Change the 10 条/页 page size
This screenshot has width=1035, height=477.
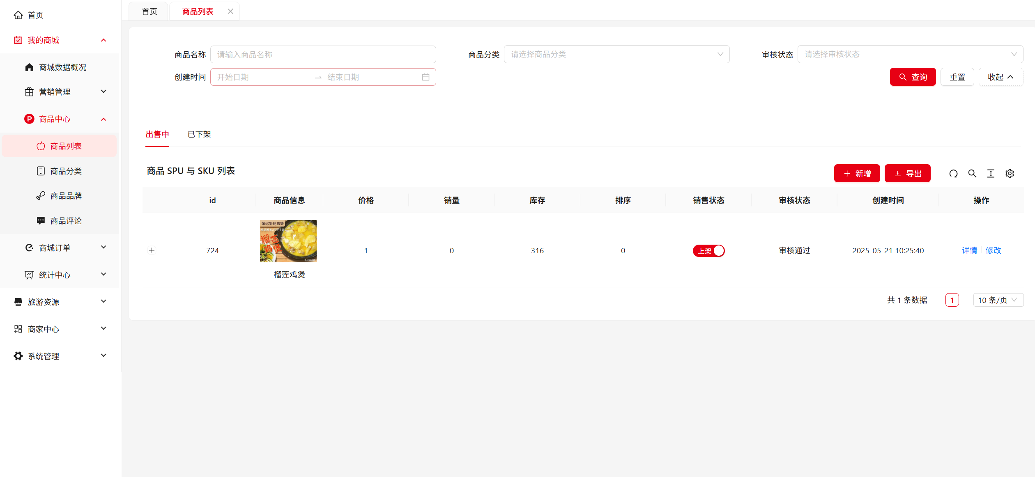[x=998, y=300]
